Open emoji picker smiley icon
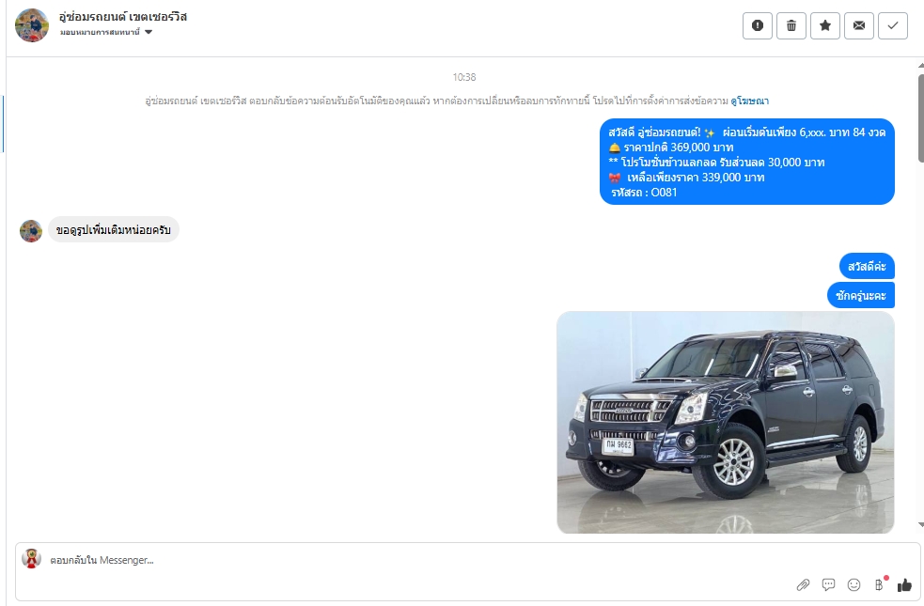The width and height of the screenshot is (924, 606). point(854,584)
